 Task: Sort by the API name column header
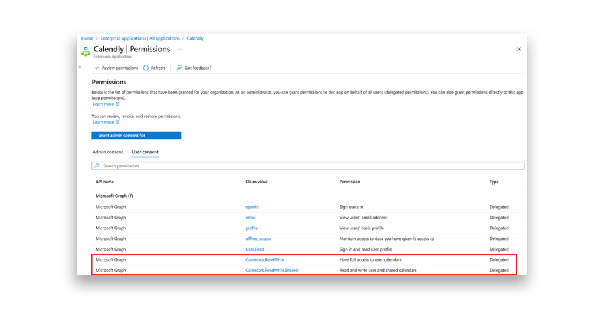[105, 182]
